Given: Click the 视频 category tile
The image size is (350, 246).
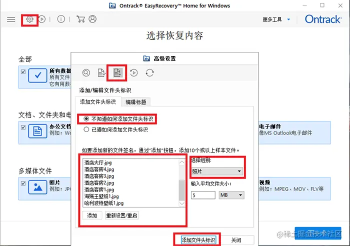Looking at the screenshot, I should tap(294, 188).
